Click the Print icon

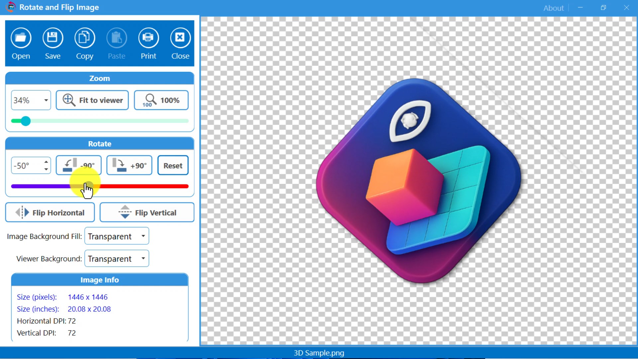tap(148, 38)
